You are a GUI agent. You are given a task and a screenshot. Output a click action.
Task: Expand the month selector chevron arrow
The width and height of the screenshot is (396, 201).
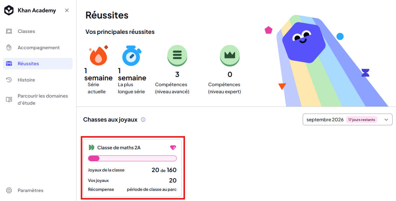coord(386,120)
